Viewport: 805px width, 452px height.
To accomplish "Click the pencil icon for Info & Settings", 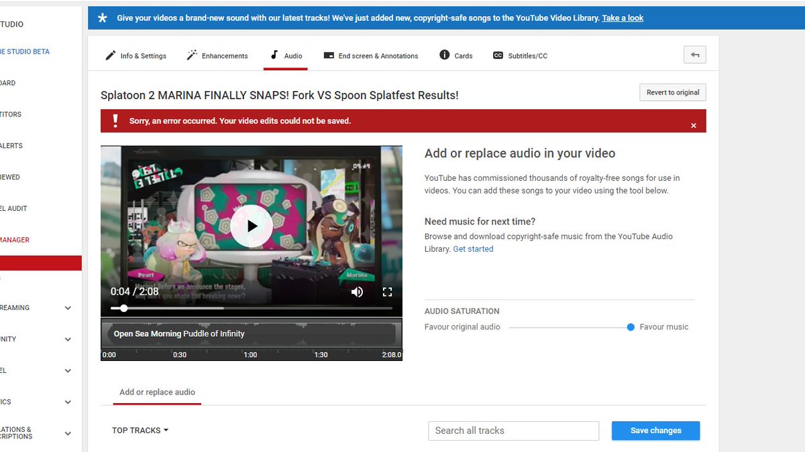I will tap(111, 56).
